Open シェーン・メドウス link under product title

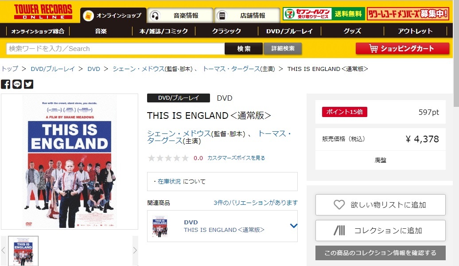pyautogui.click(x=179, y=133)
